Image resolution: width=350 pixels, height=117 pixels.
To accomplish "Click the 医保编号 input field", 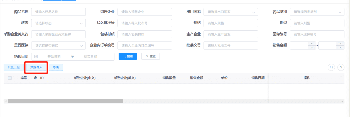I will click(317, 34).
